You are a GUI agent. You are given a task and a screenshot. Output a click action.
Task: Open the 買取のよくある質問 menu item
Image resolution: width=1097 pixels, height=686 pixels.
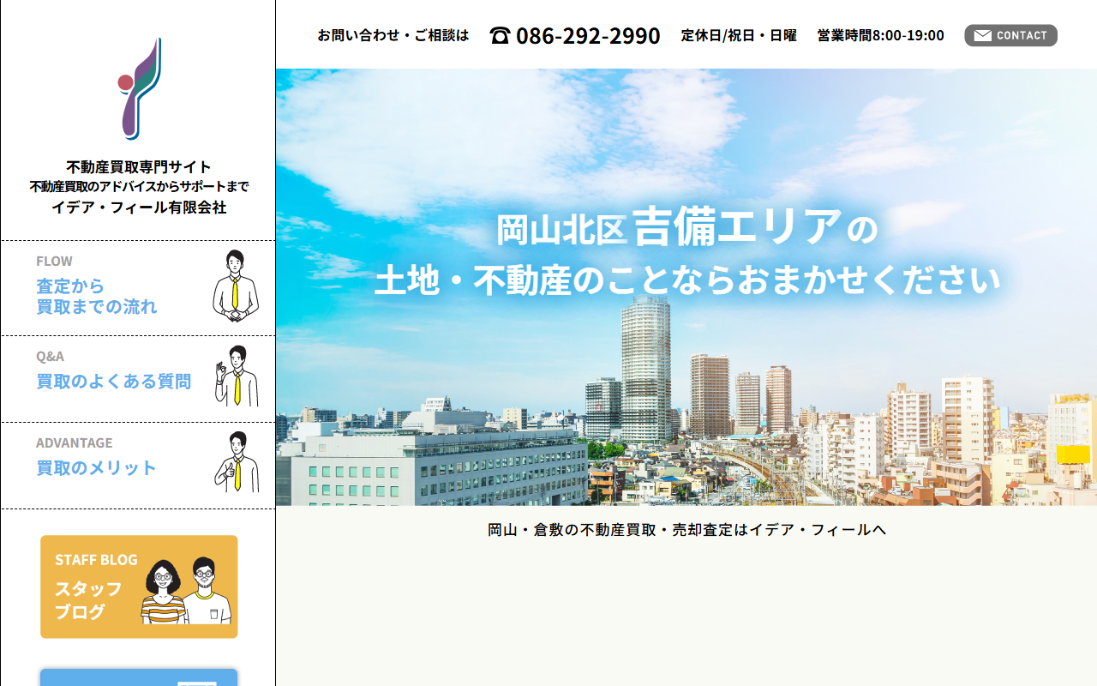[x=138, y=379]
